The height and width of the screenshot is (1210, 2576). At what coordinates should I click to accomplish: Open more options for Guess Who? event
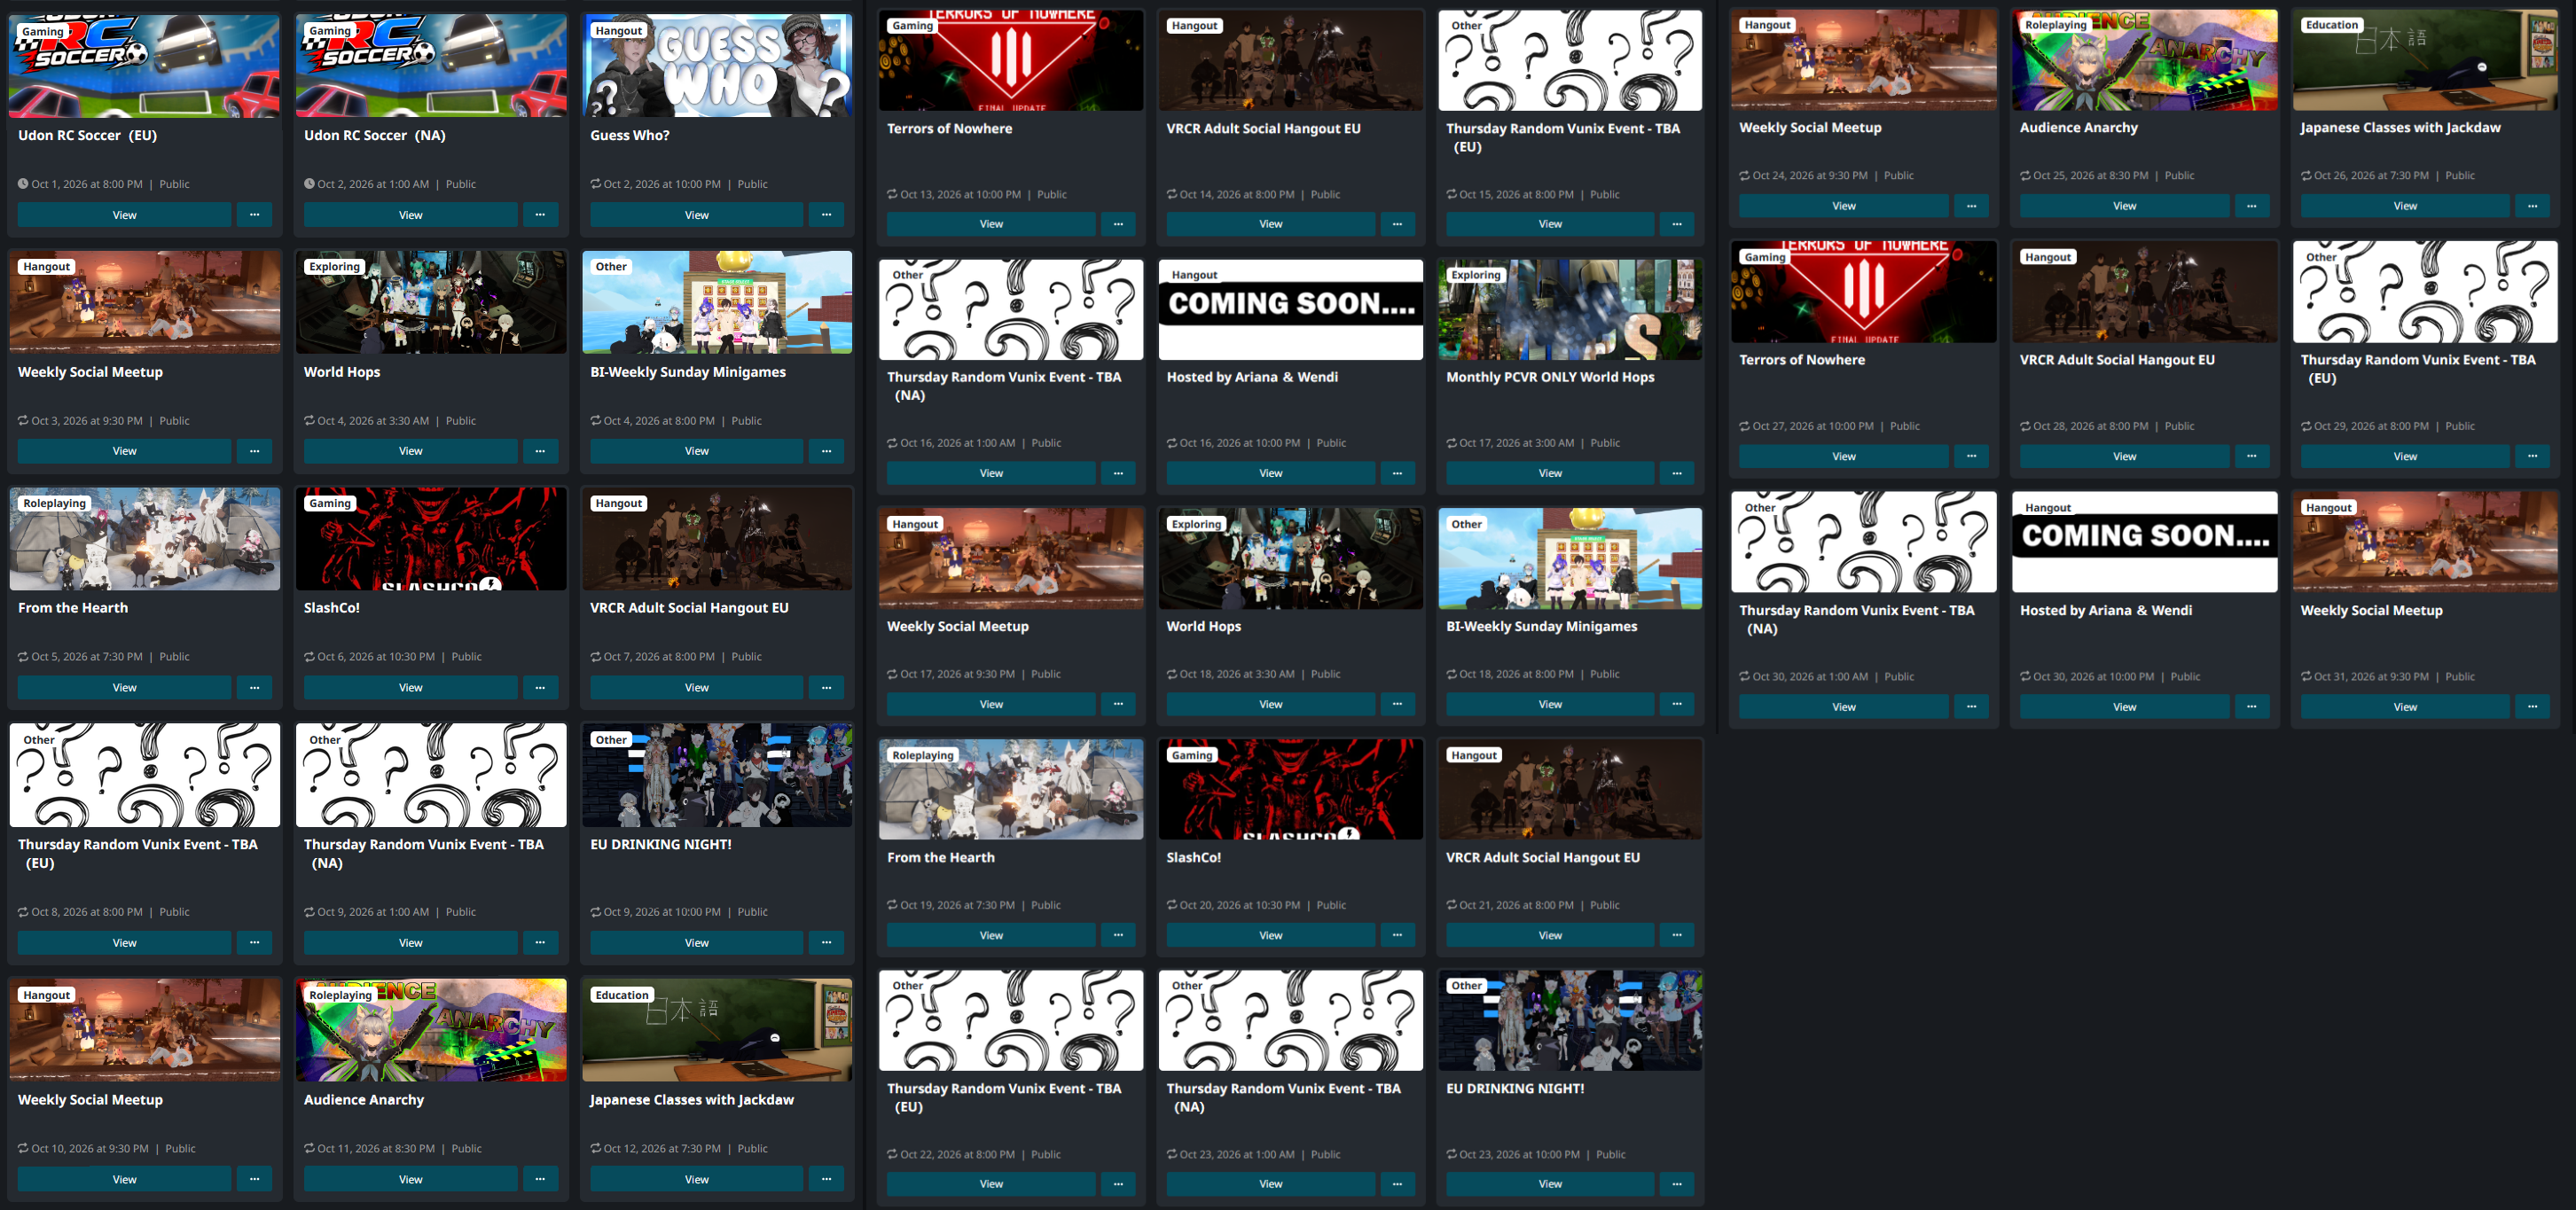[826, 215]
